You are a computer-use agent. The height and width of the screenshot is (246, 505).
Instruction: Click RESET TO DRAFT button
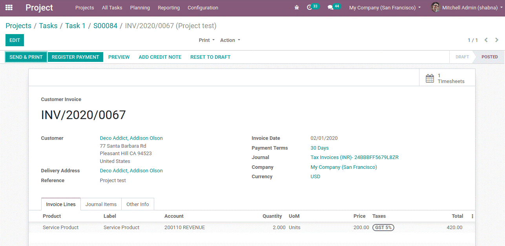coord(210,57)
